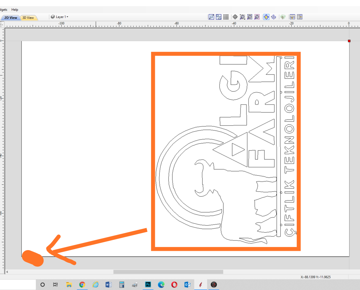Zoom to fit the drawing extents
Image resolution: width=360 pixels, height=290 pixels.
tap(250, 17)
